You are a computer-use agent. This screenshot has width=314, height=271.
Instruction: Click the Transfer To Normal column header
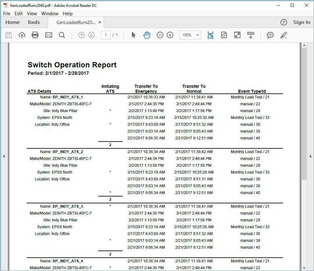point(194,89)
